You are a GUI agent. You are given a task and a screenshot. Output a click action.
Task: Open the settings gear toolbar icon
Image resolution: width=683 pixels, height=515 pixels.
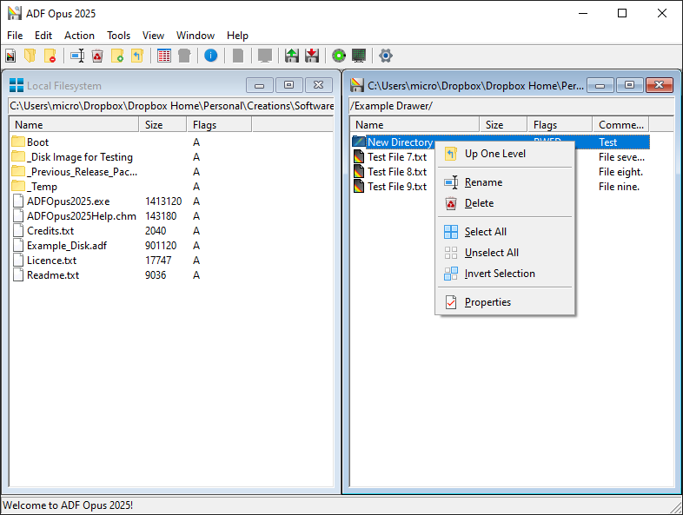click(x=386, y=56)
